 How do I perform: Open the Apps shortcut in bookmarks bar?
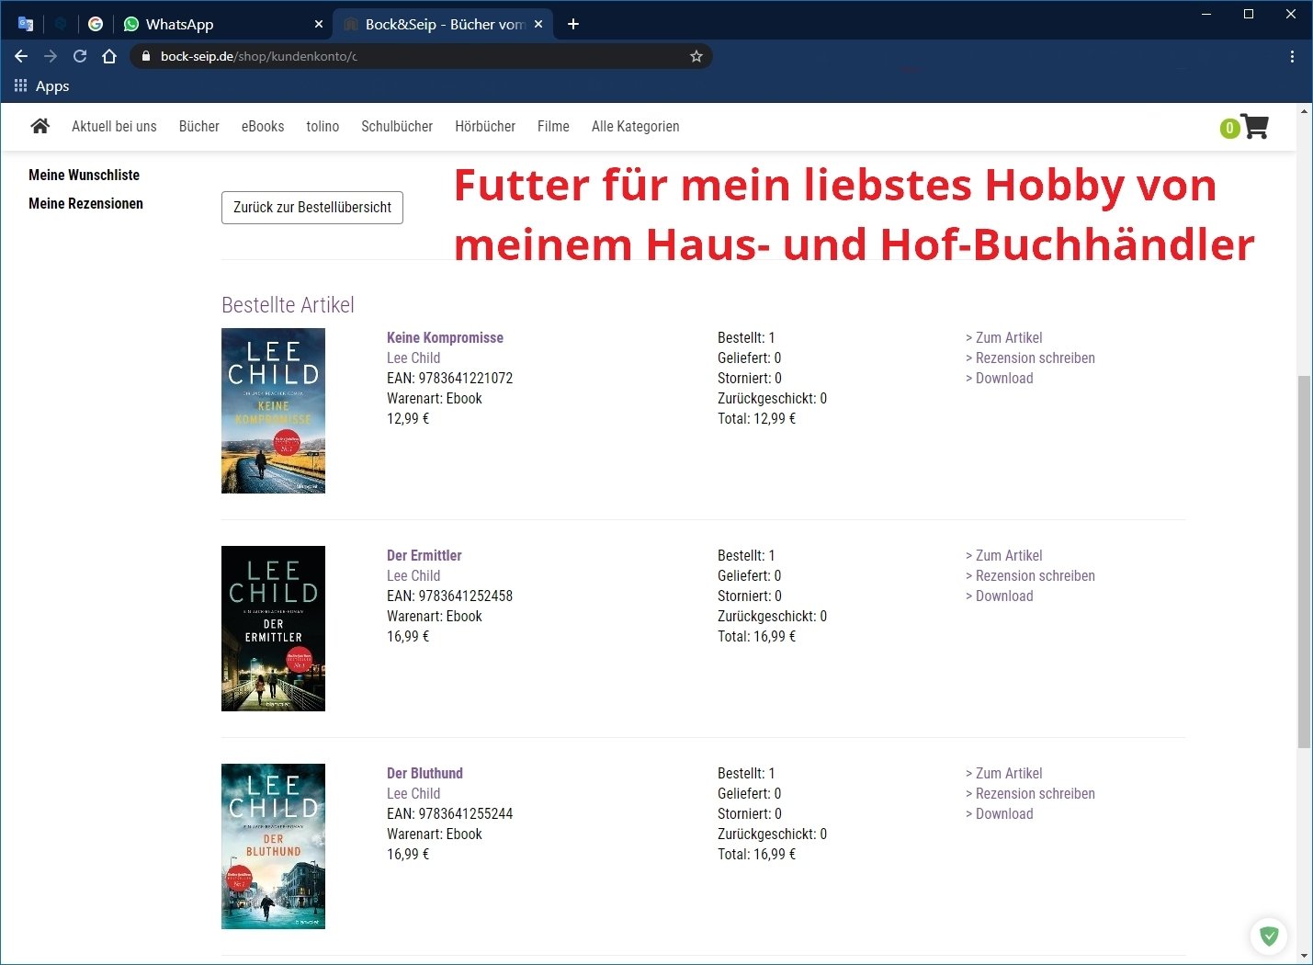pyautogui.click(x=42, y=85)
